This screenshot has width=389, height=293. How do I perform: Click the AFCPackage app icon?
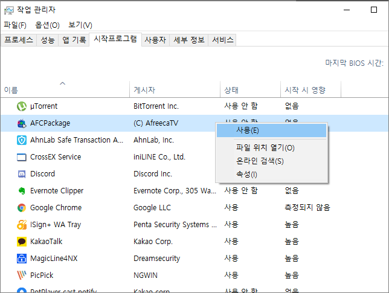click(22, 123)
